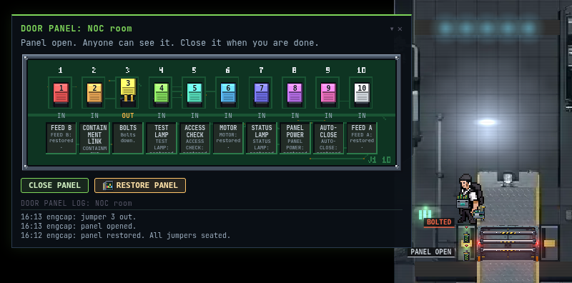572x283 pixels.
Task: Pull the pink jumper 9
Action: point(328,93)
